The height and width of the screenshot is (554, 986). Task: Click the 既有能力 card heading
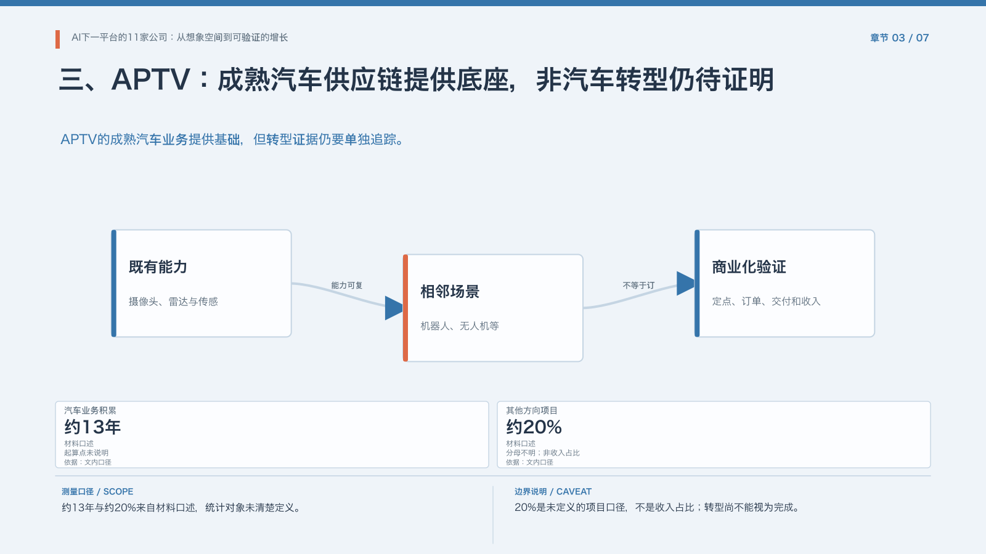point(158,267)
